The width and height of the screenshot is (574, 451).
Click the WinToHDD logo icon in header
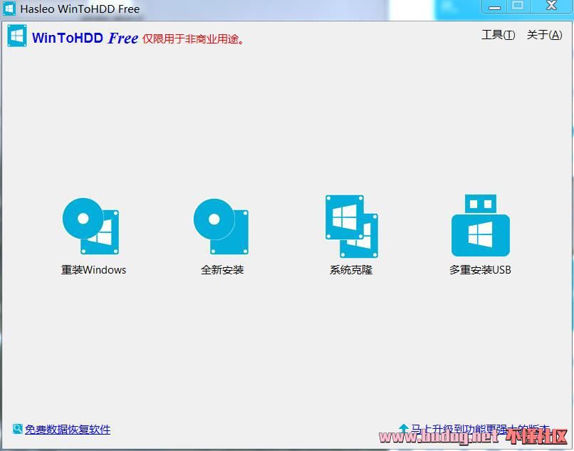(x=17, y=36)
